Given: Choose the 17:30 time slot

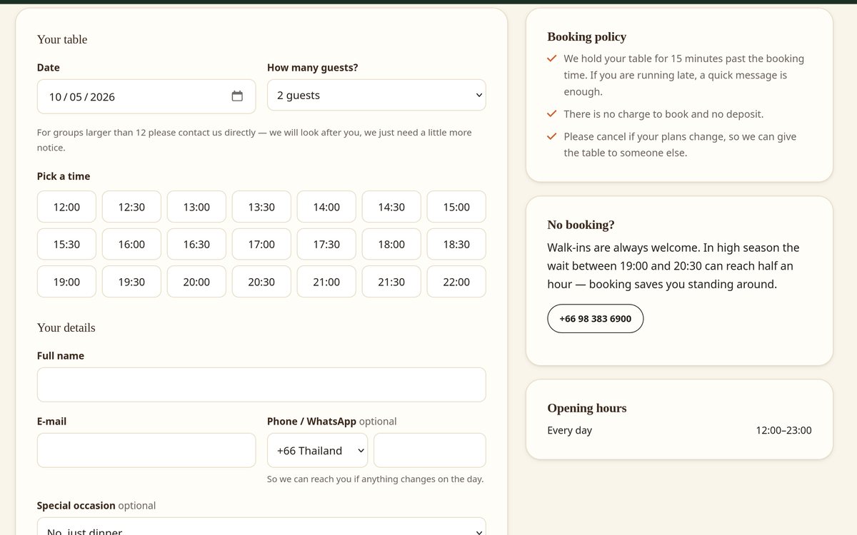Looking at the screenshot, I should 326,244.
